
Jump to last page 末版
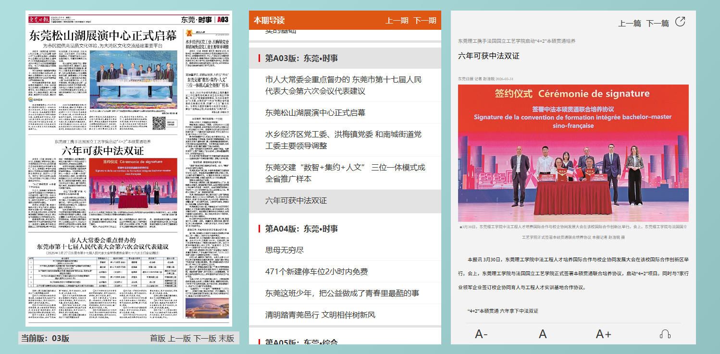[x=226, y=338]
